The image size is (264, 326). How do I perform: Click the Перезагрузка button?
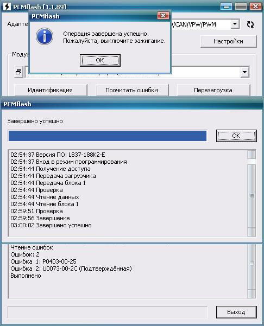click(213, 90)
